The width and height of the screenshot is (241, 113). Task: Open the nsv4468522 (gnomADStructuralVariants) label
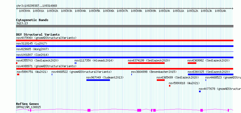82,72
